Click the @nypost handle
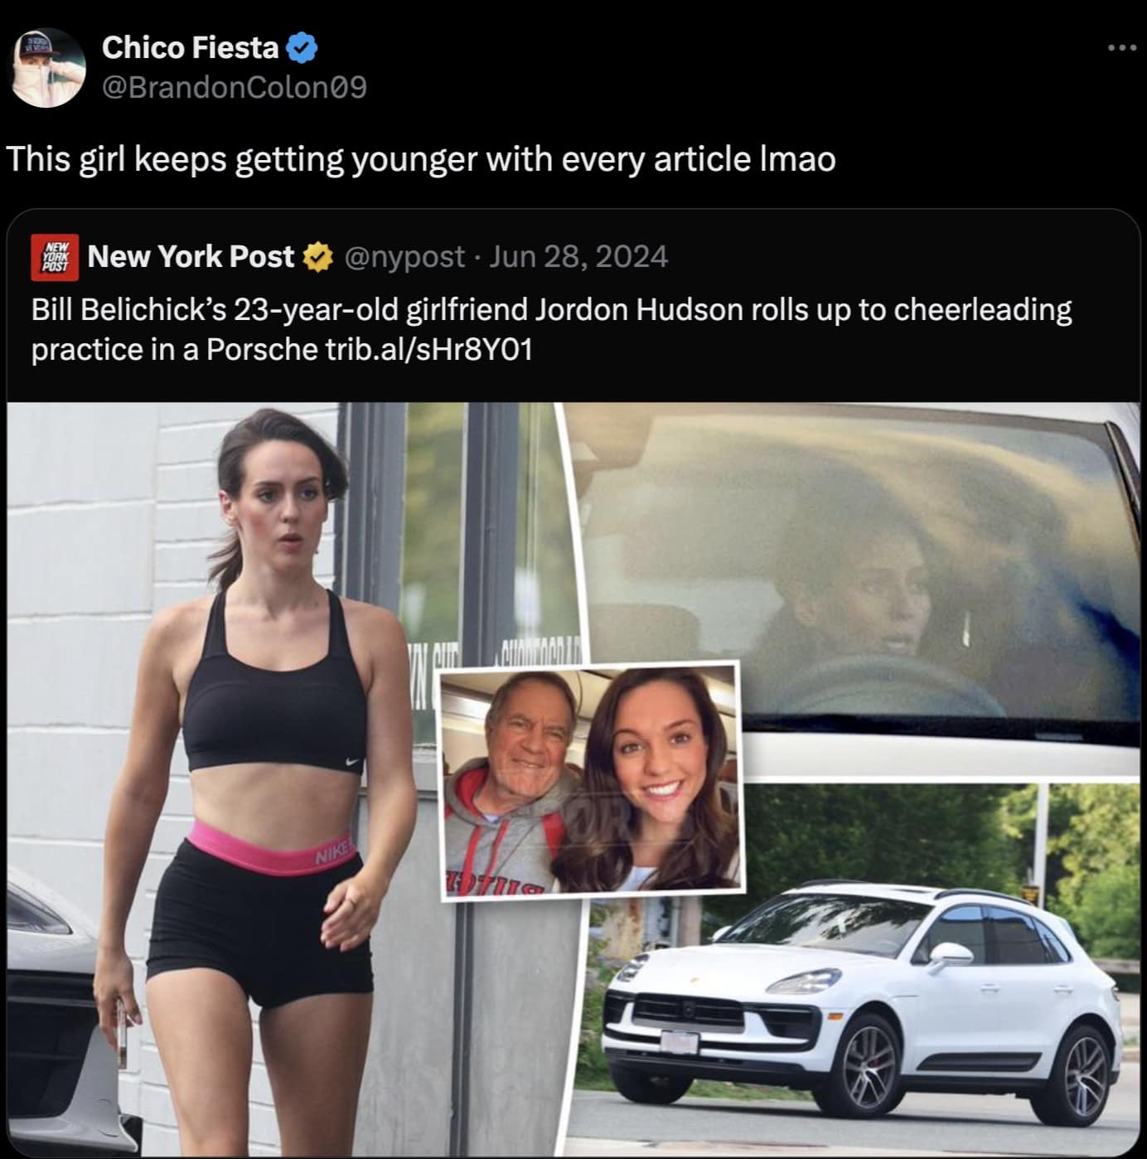Screen dimensions: 1147x1159 pyautogui.click(x=404, y=257)
